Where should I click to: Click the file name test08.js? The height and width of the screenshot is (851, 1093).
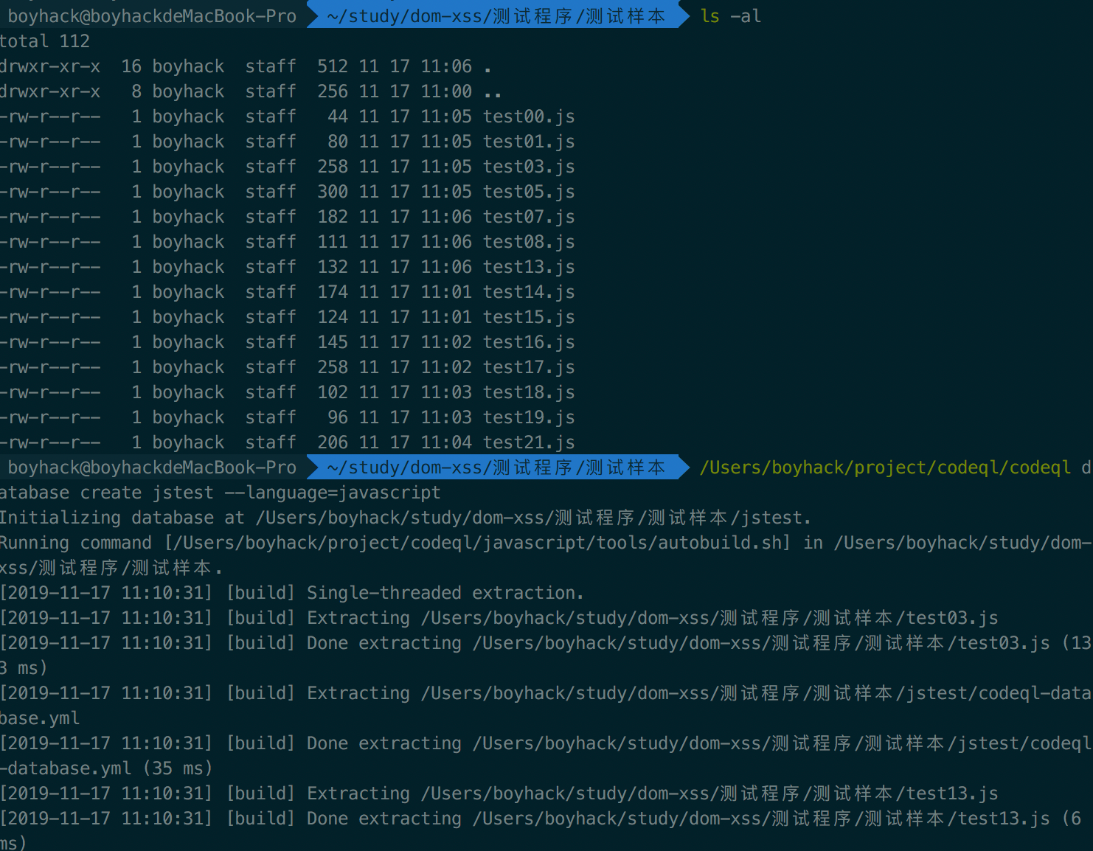(529, 242)
